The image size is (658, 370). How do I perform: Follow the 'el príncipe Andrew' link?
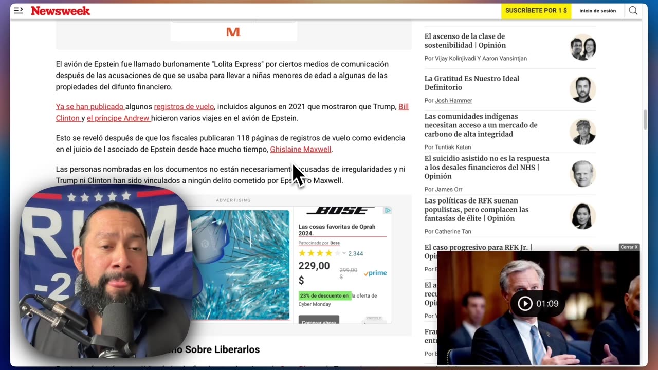[x=119, y=118]
